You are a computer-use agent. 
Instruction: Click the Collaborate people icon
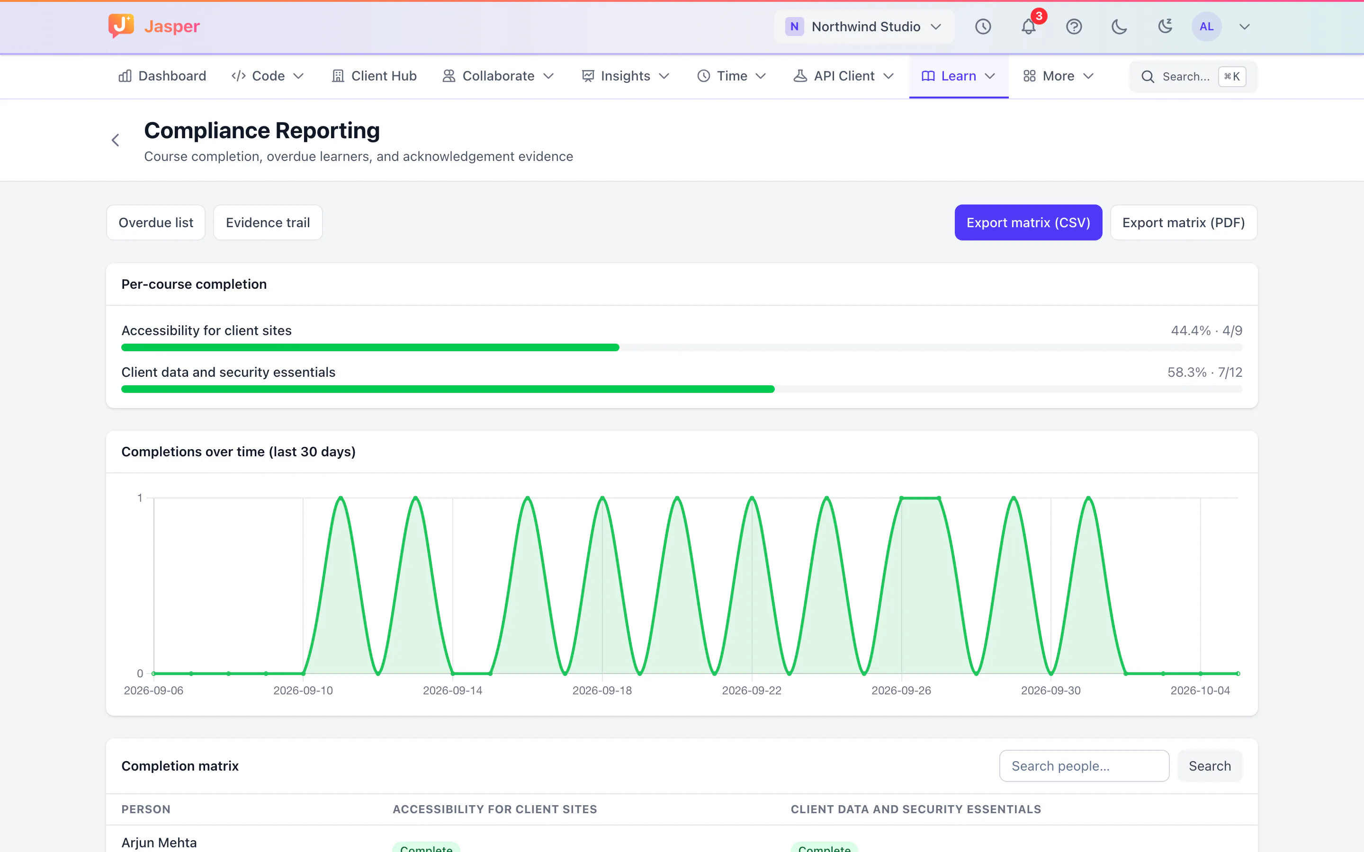(449, 76)
